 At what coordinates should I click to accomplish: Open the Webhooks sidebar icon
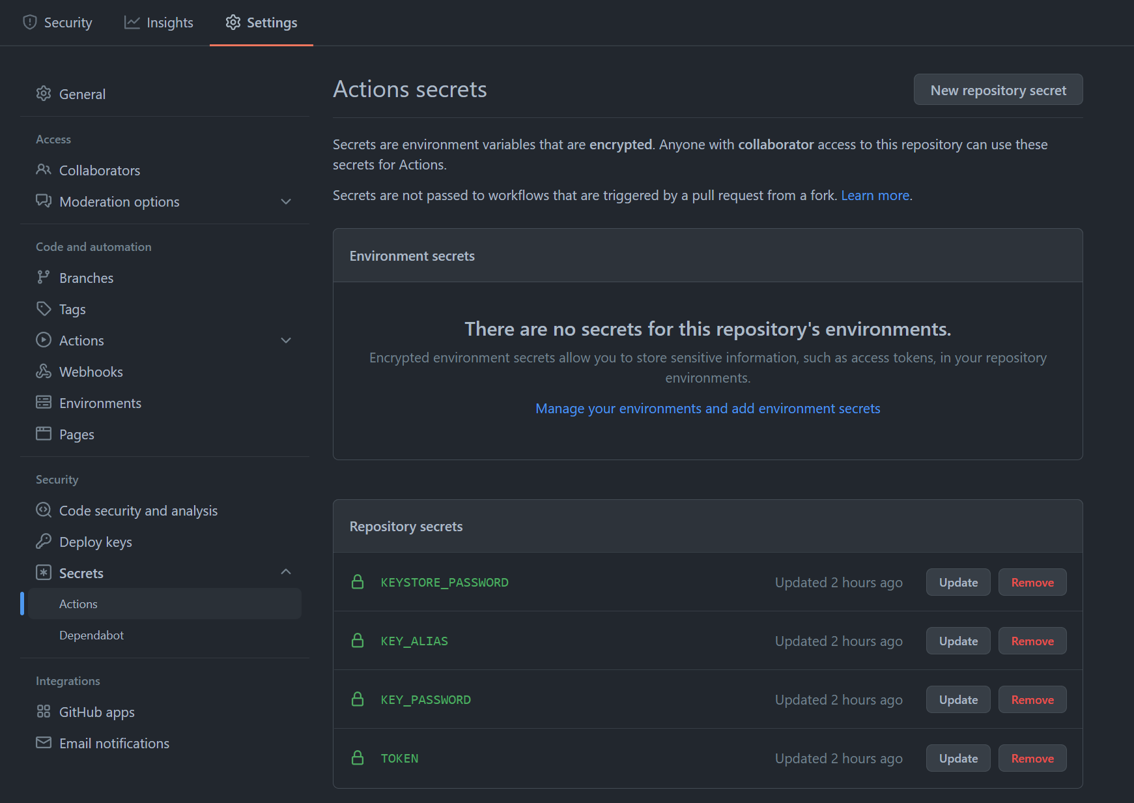pos(43,371)
